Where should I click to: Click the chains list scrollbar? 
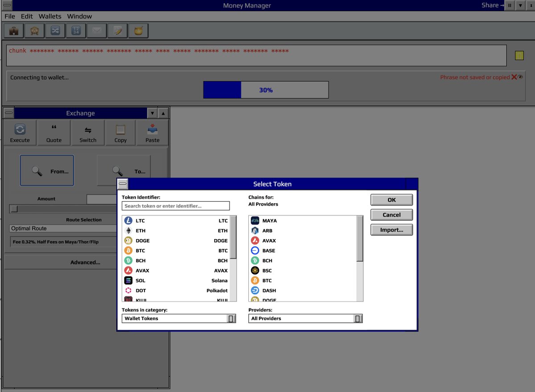coord(360,258)
